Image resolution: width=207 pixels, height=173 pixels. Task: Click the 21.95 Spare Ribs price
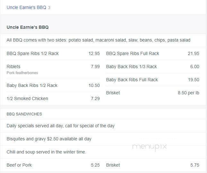pyautogui.click(x=193, y=53)
